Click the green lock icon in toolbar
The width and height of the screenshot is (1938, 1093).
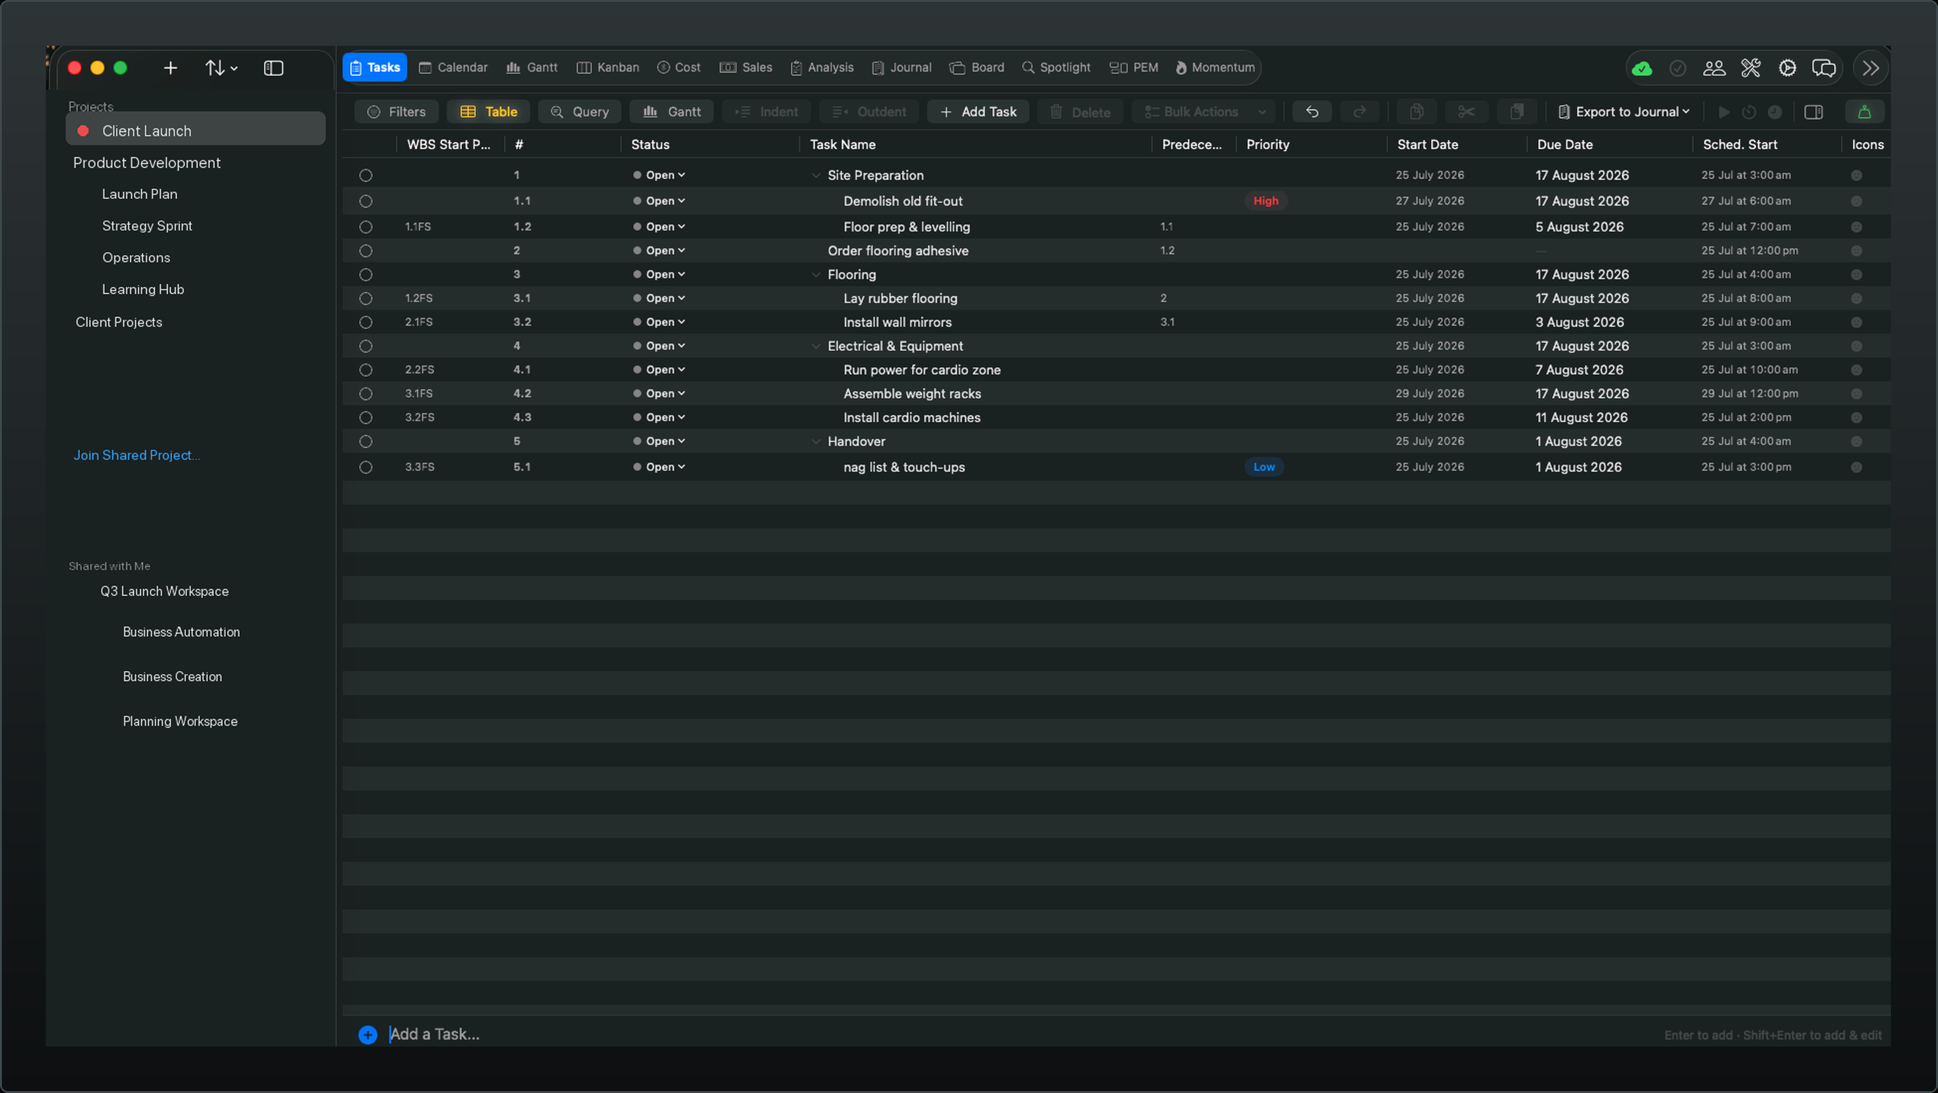point(1864,112)
